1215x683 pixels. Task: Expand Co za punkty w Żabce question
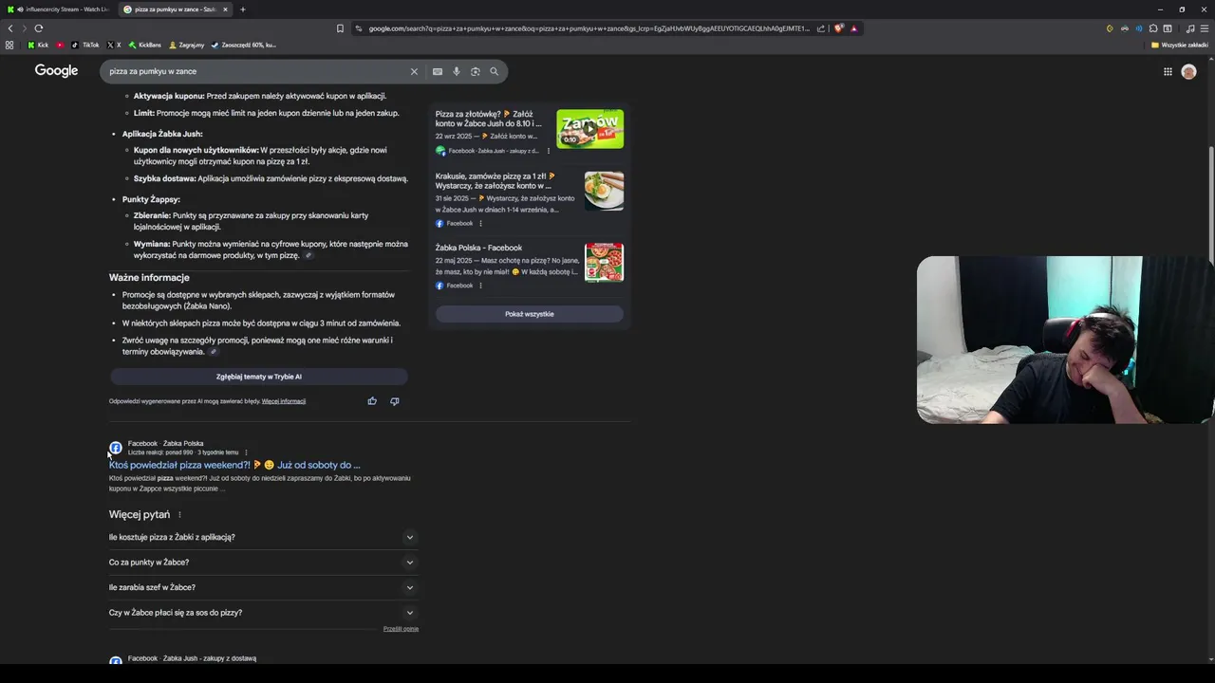coord(262,563)
